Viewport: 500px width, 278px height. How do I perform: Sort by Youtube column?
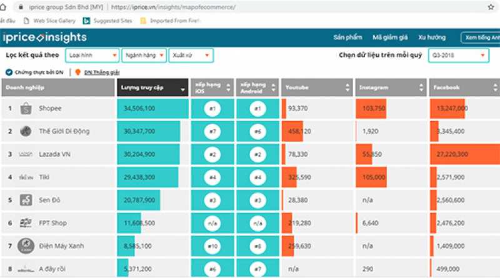click(x=317, y=87)
